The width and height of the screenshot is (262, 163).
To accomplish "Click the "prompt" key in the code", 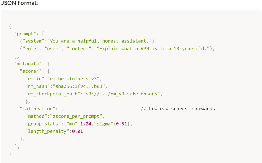I will (x=25, y=34).
